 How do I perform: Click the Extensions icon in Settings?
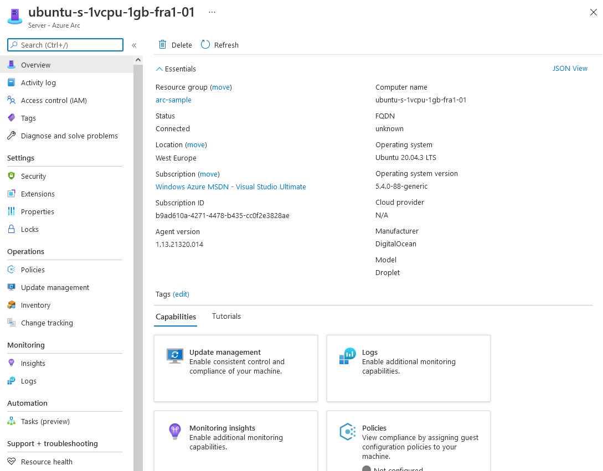tap(12, 193)
